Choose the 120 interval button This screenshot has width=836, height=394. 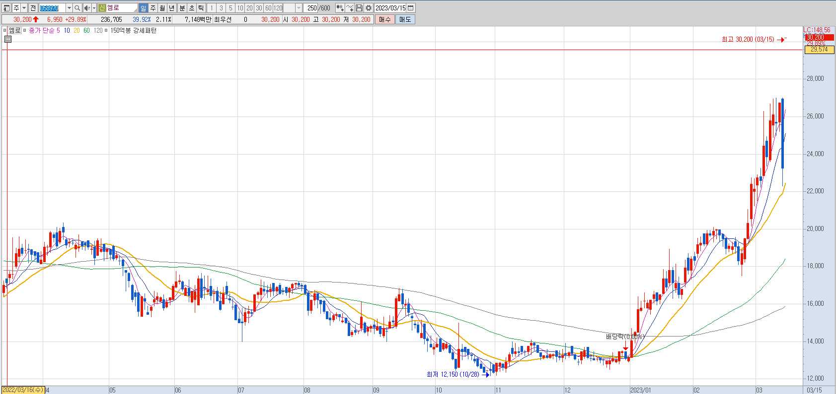click(x=278, y=8)
